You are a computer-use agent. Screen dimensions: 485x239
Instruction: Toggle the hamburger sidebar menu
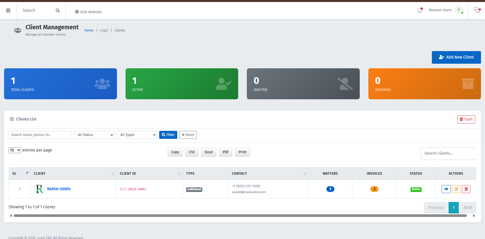pyautogui.click(x=8, y=11)
